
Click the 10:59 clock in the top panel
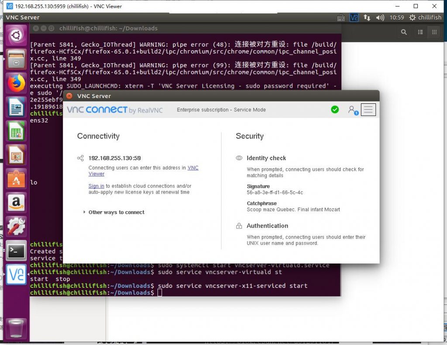[x=396, y=17]
